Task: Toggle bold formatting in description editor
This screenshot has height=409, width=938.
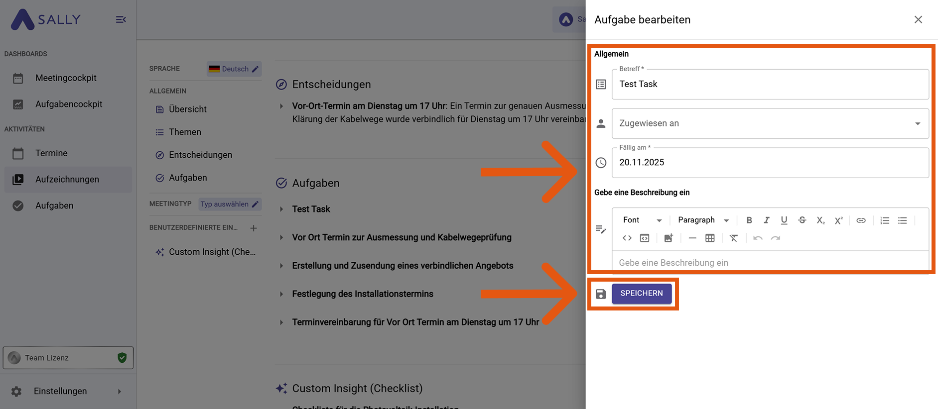Action: click(x=749, y=220)
